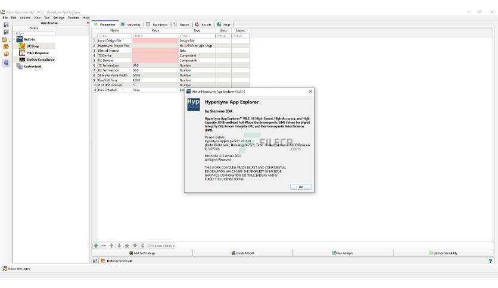The height and width of the screenshot is (288, 498).
Task: Click the blue head icon in left toolbar
Action: pyautogui.click(x=6, y=63)
